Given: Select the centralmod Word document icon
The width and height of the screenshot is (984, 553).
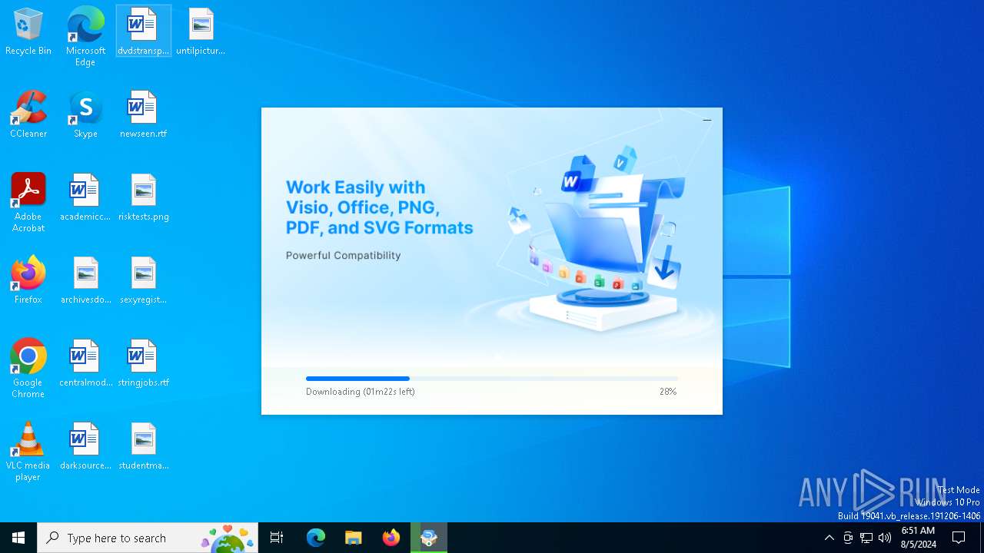Looking at the screenshot, I should click(x=85, y=364).
